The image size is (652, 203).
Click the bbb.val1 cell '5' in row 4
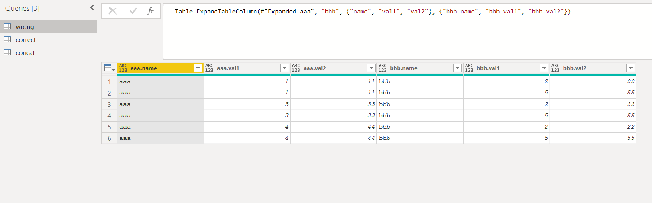click(506, 116)
